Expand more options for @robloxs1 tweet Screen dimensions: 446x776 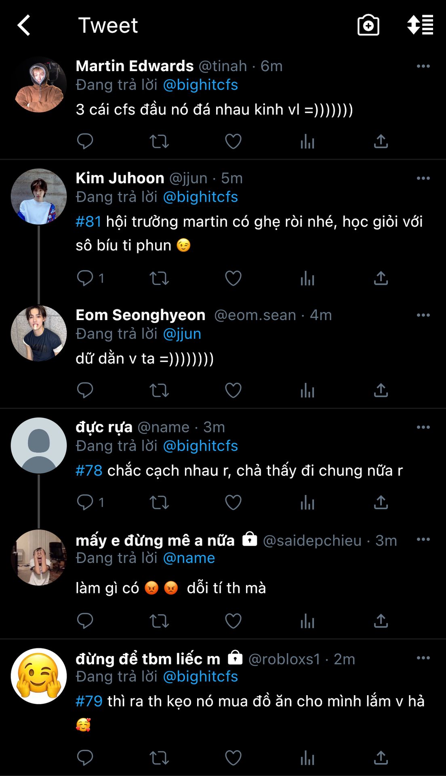pyautogui.click(x=423, y=658)
